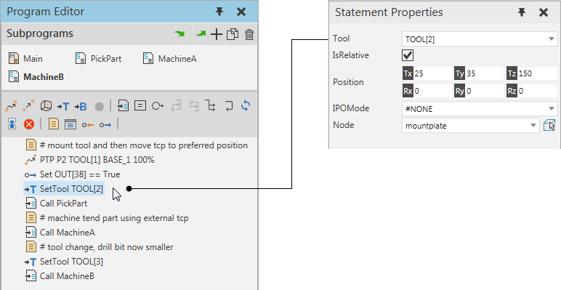
Task: Copy subprogram with duplicate icon
Action: (233, 34)
